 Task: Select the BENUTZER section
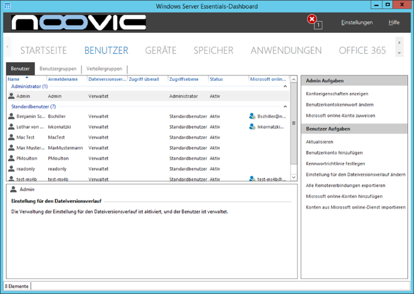[106, 50]
